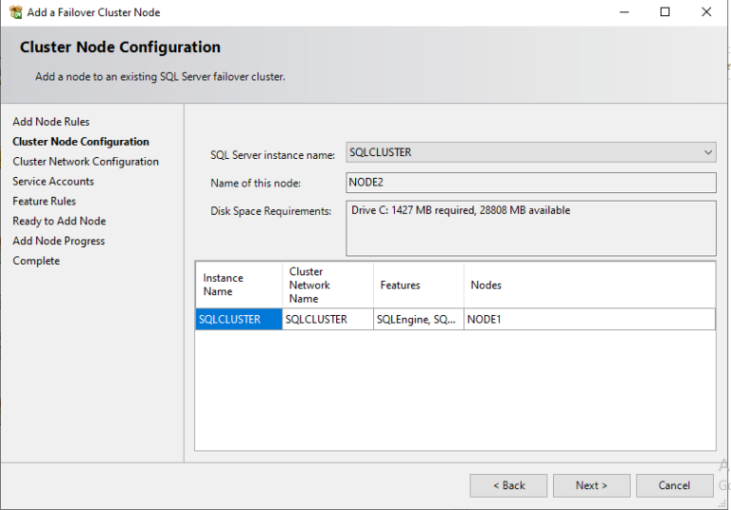
Task: Go to the Complete step
Action: coord(36,262)
